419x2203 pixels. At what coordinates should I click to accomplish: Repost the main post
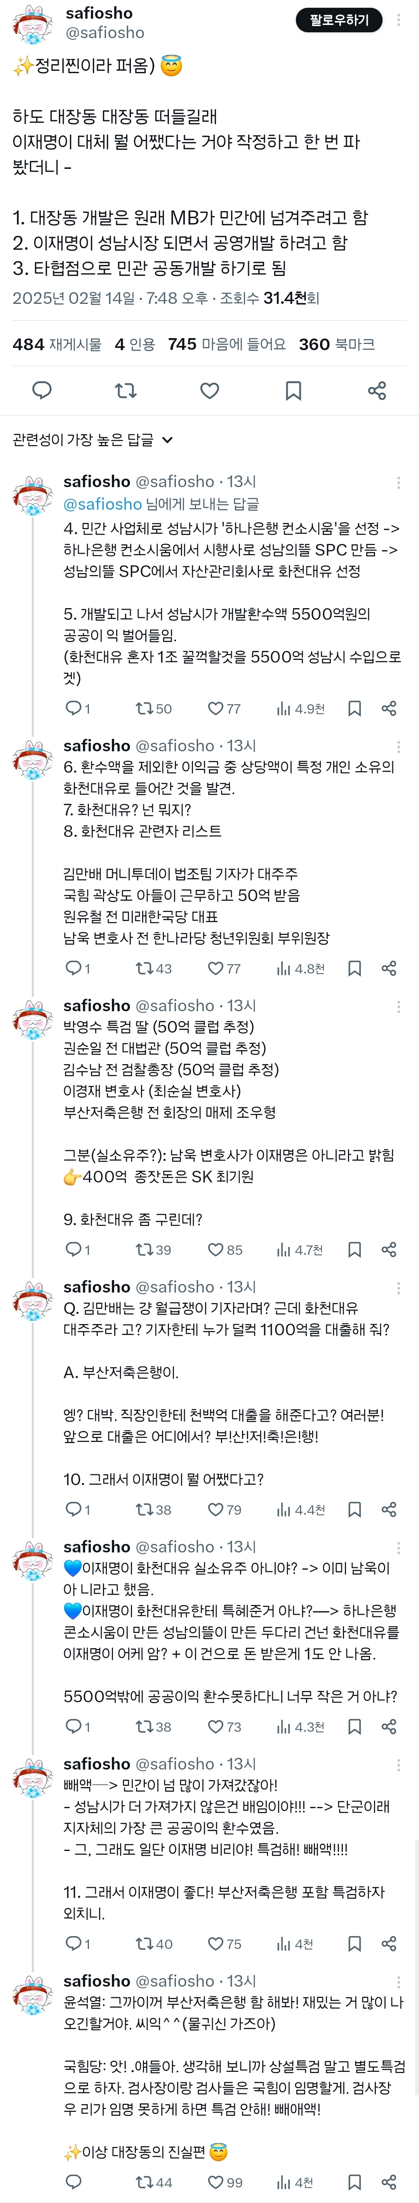tap(125, 390)
